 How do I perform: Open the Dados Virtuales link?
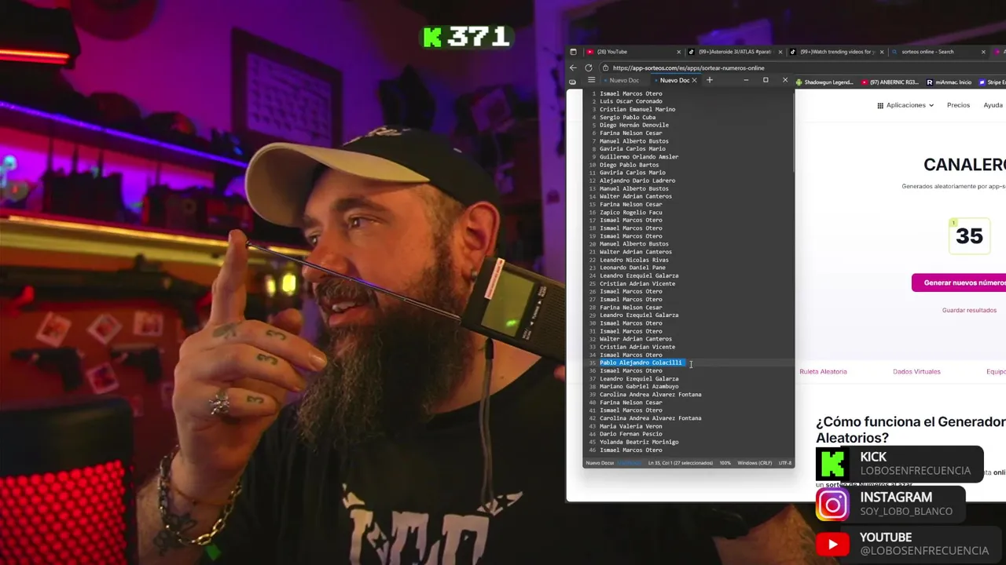pyautogui.click(x=916, y=371)
